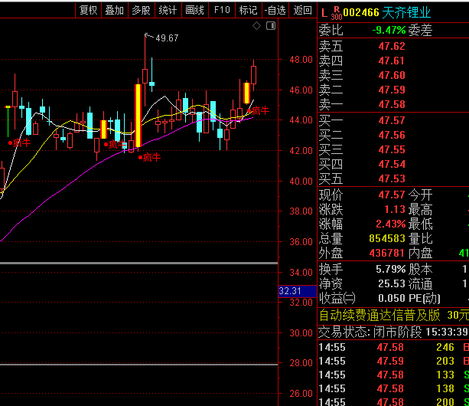The width and height of the screenshot is (469, 406).
Task: Click the leftmost 疯牛 signal marker
Action: [x=20, y=142]
